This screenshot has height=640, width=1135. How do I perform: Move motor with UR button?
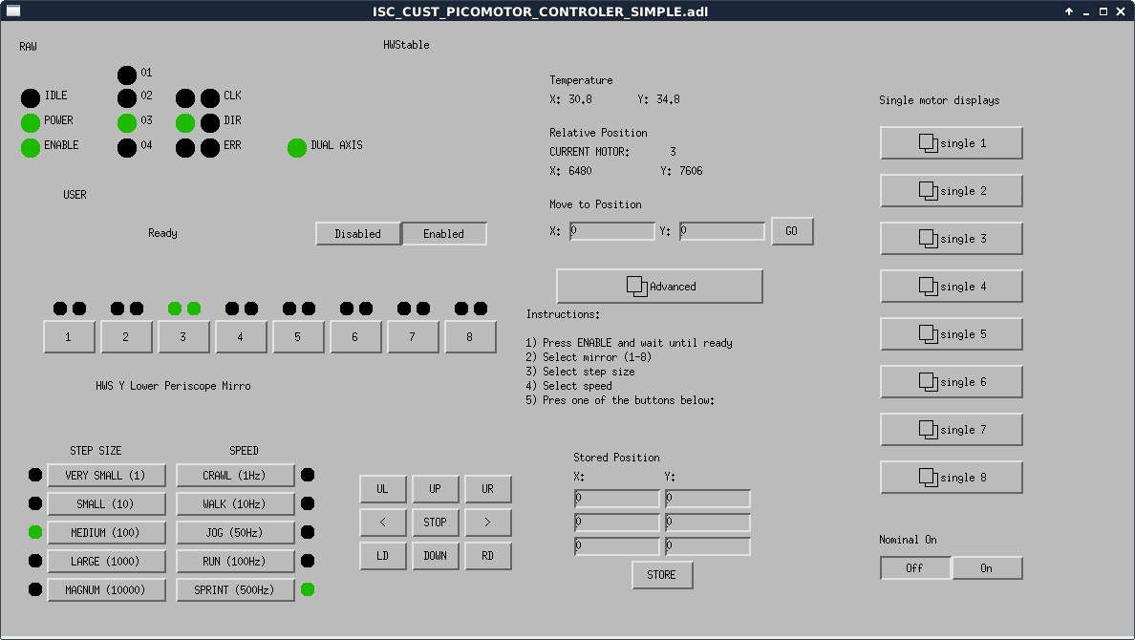pos(488,489)
